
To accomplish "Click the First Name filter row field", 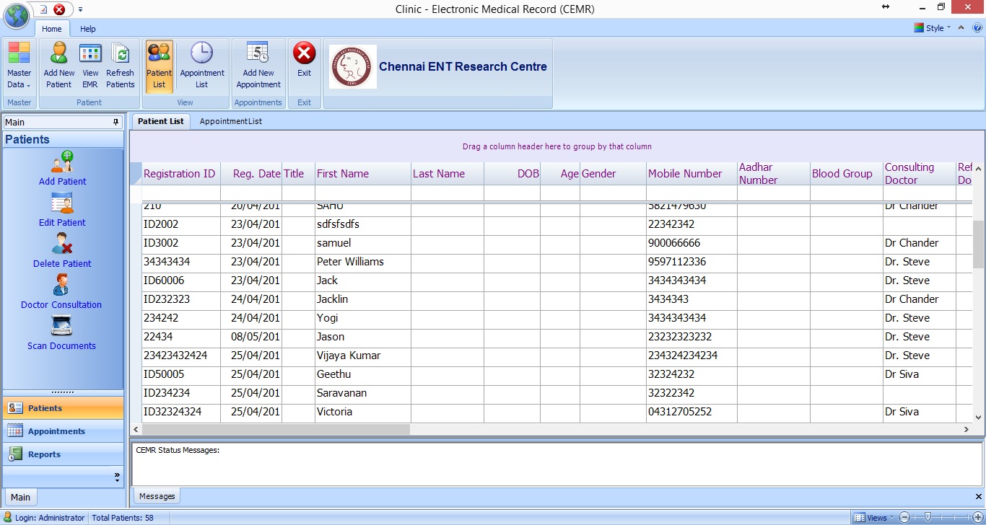I will click(362, 193).
